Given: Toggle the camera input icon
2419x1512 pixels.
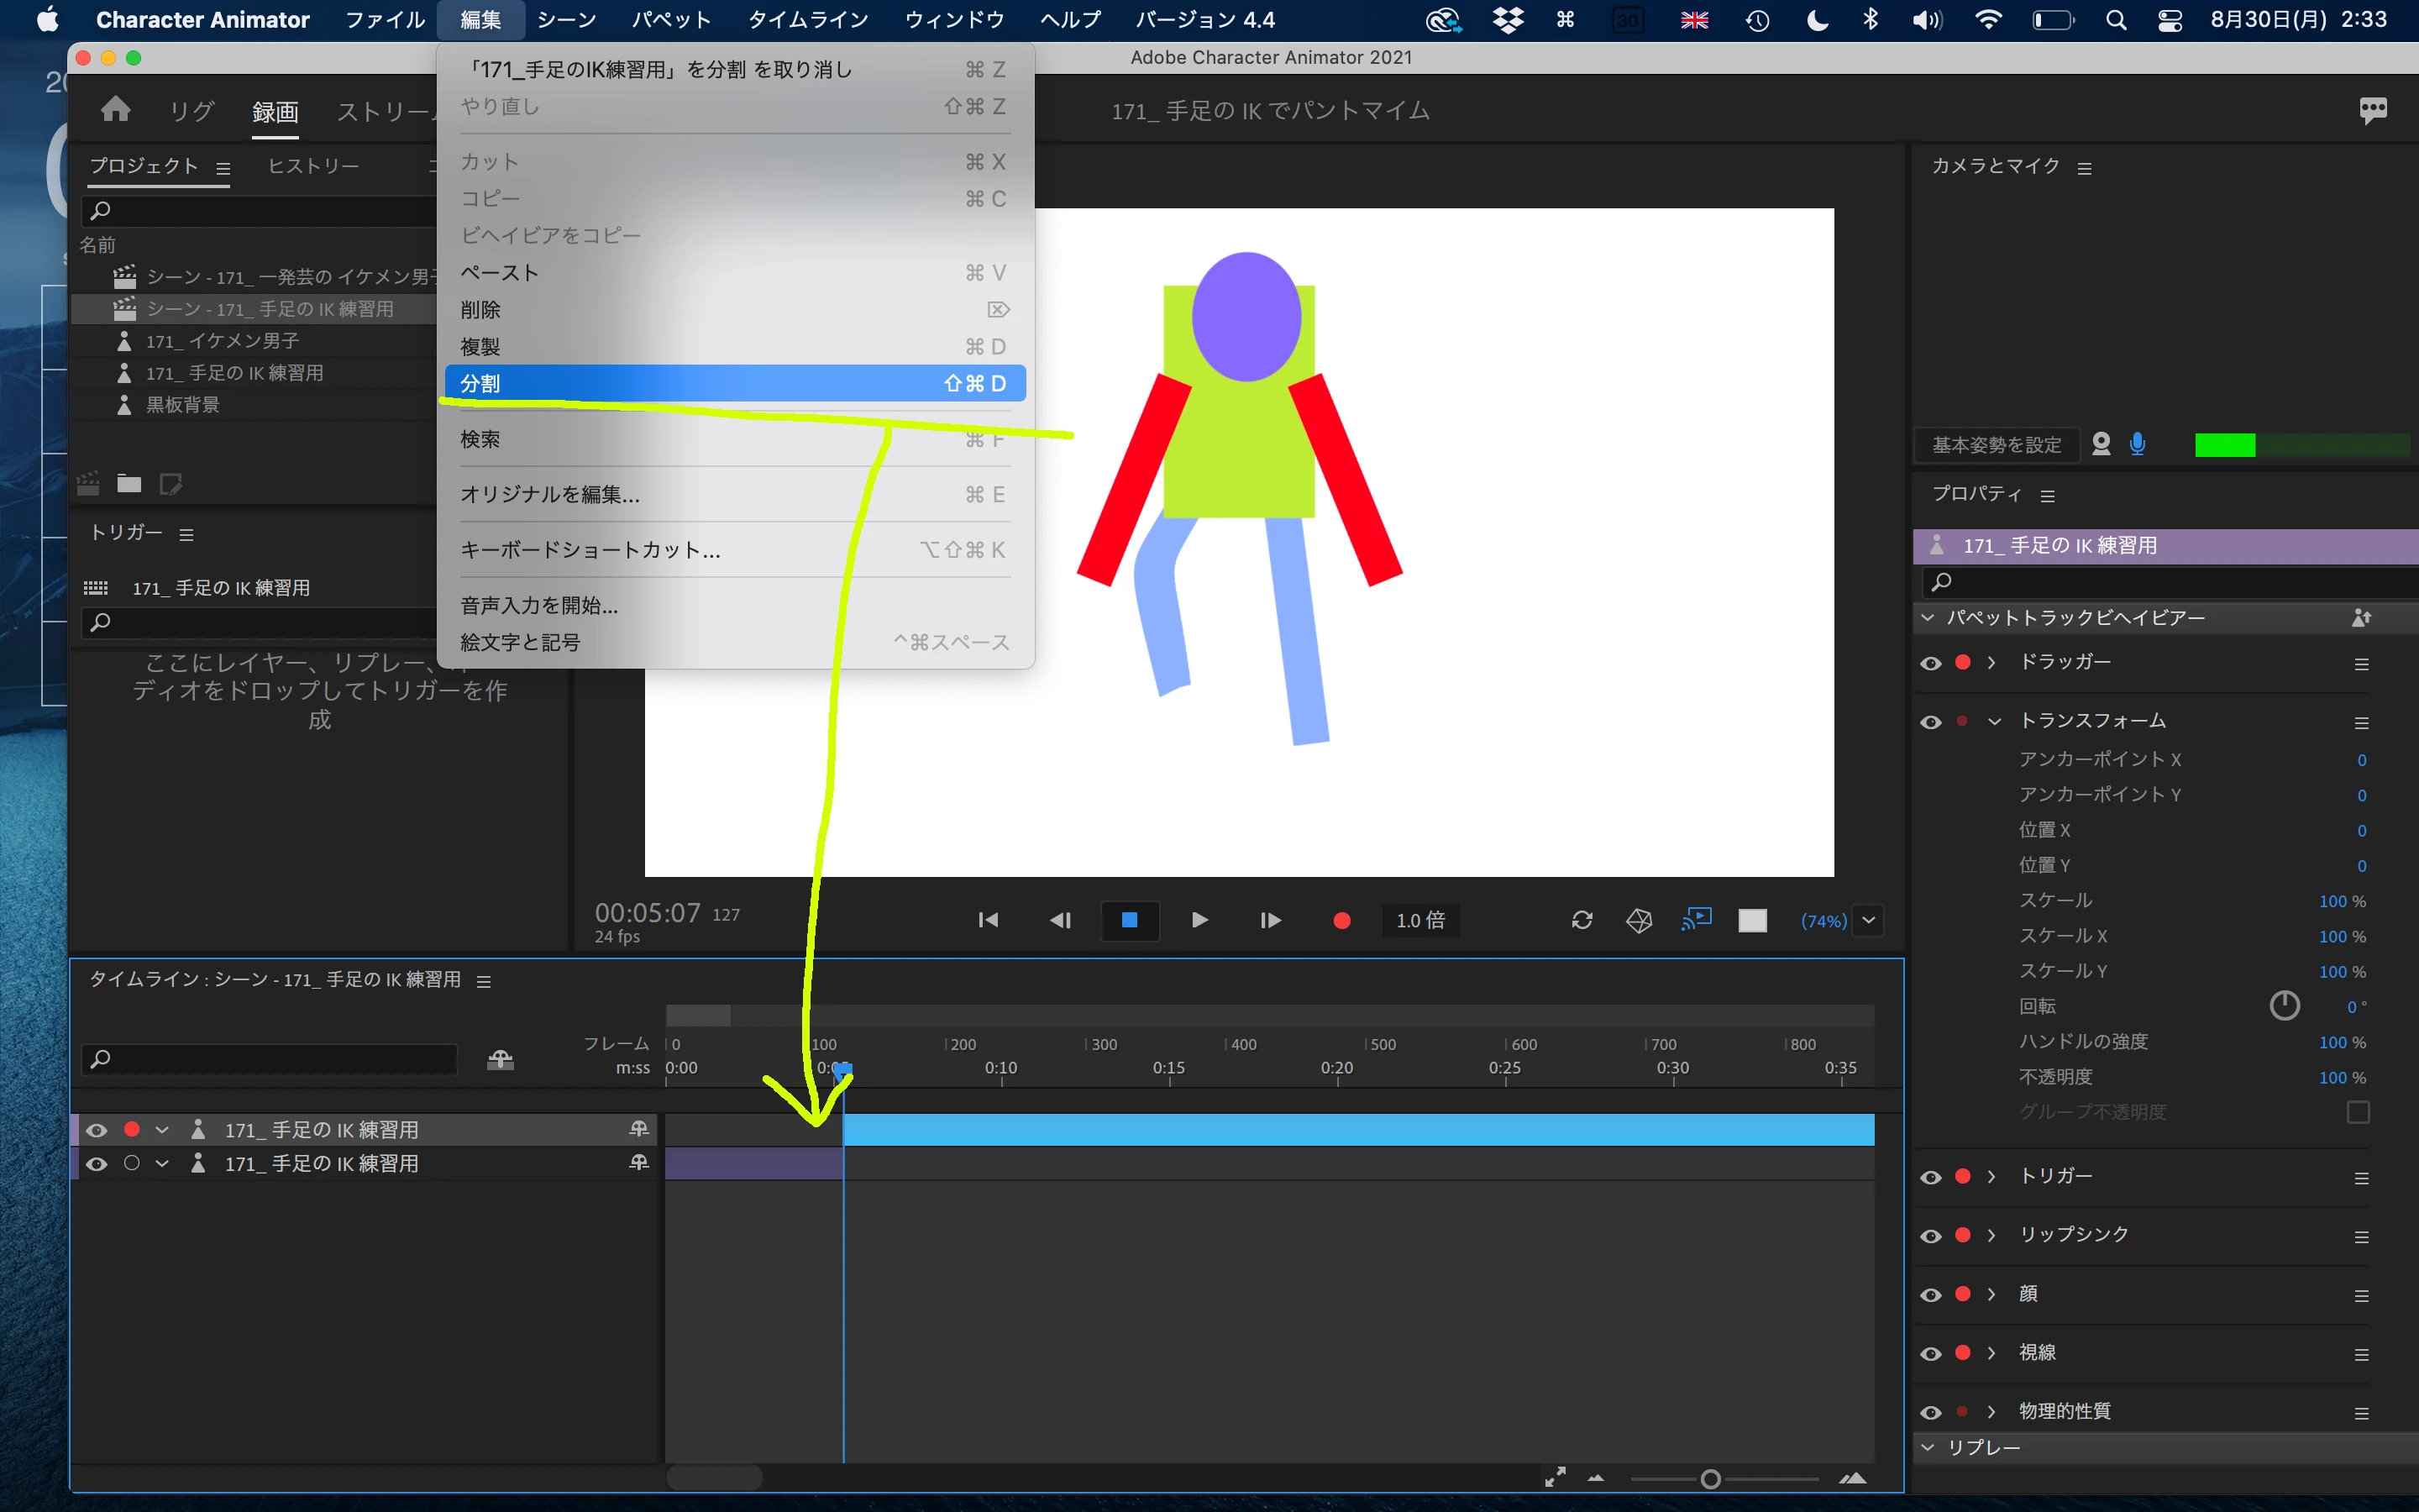Looking at the screenshot, I should point(2102,444).
